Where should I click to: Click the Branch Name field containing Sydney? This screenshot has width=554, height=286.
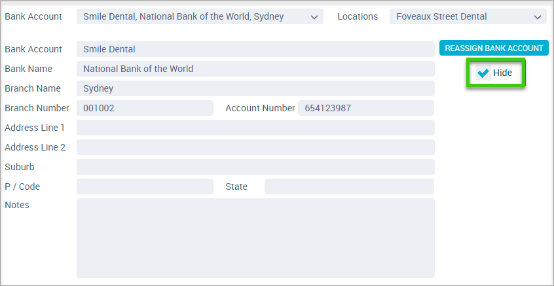click(x=255, y=88)
